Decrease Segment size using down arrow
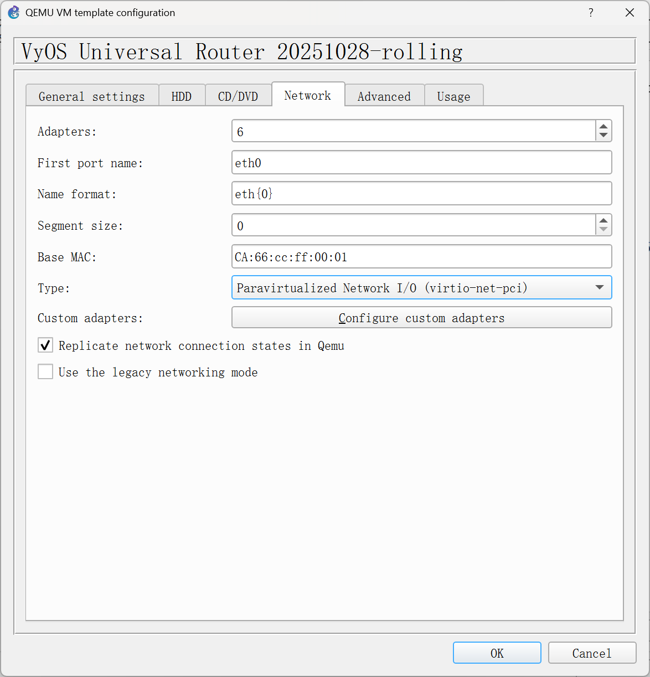The height and width of the screenshot is (677, 650). click(603, 230)
